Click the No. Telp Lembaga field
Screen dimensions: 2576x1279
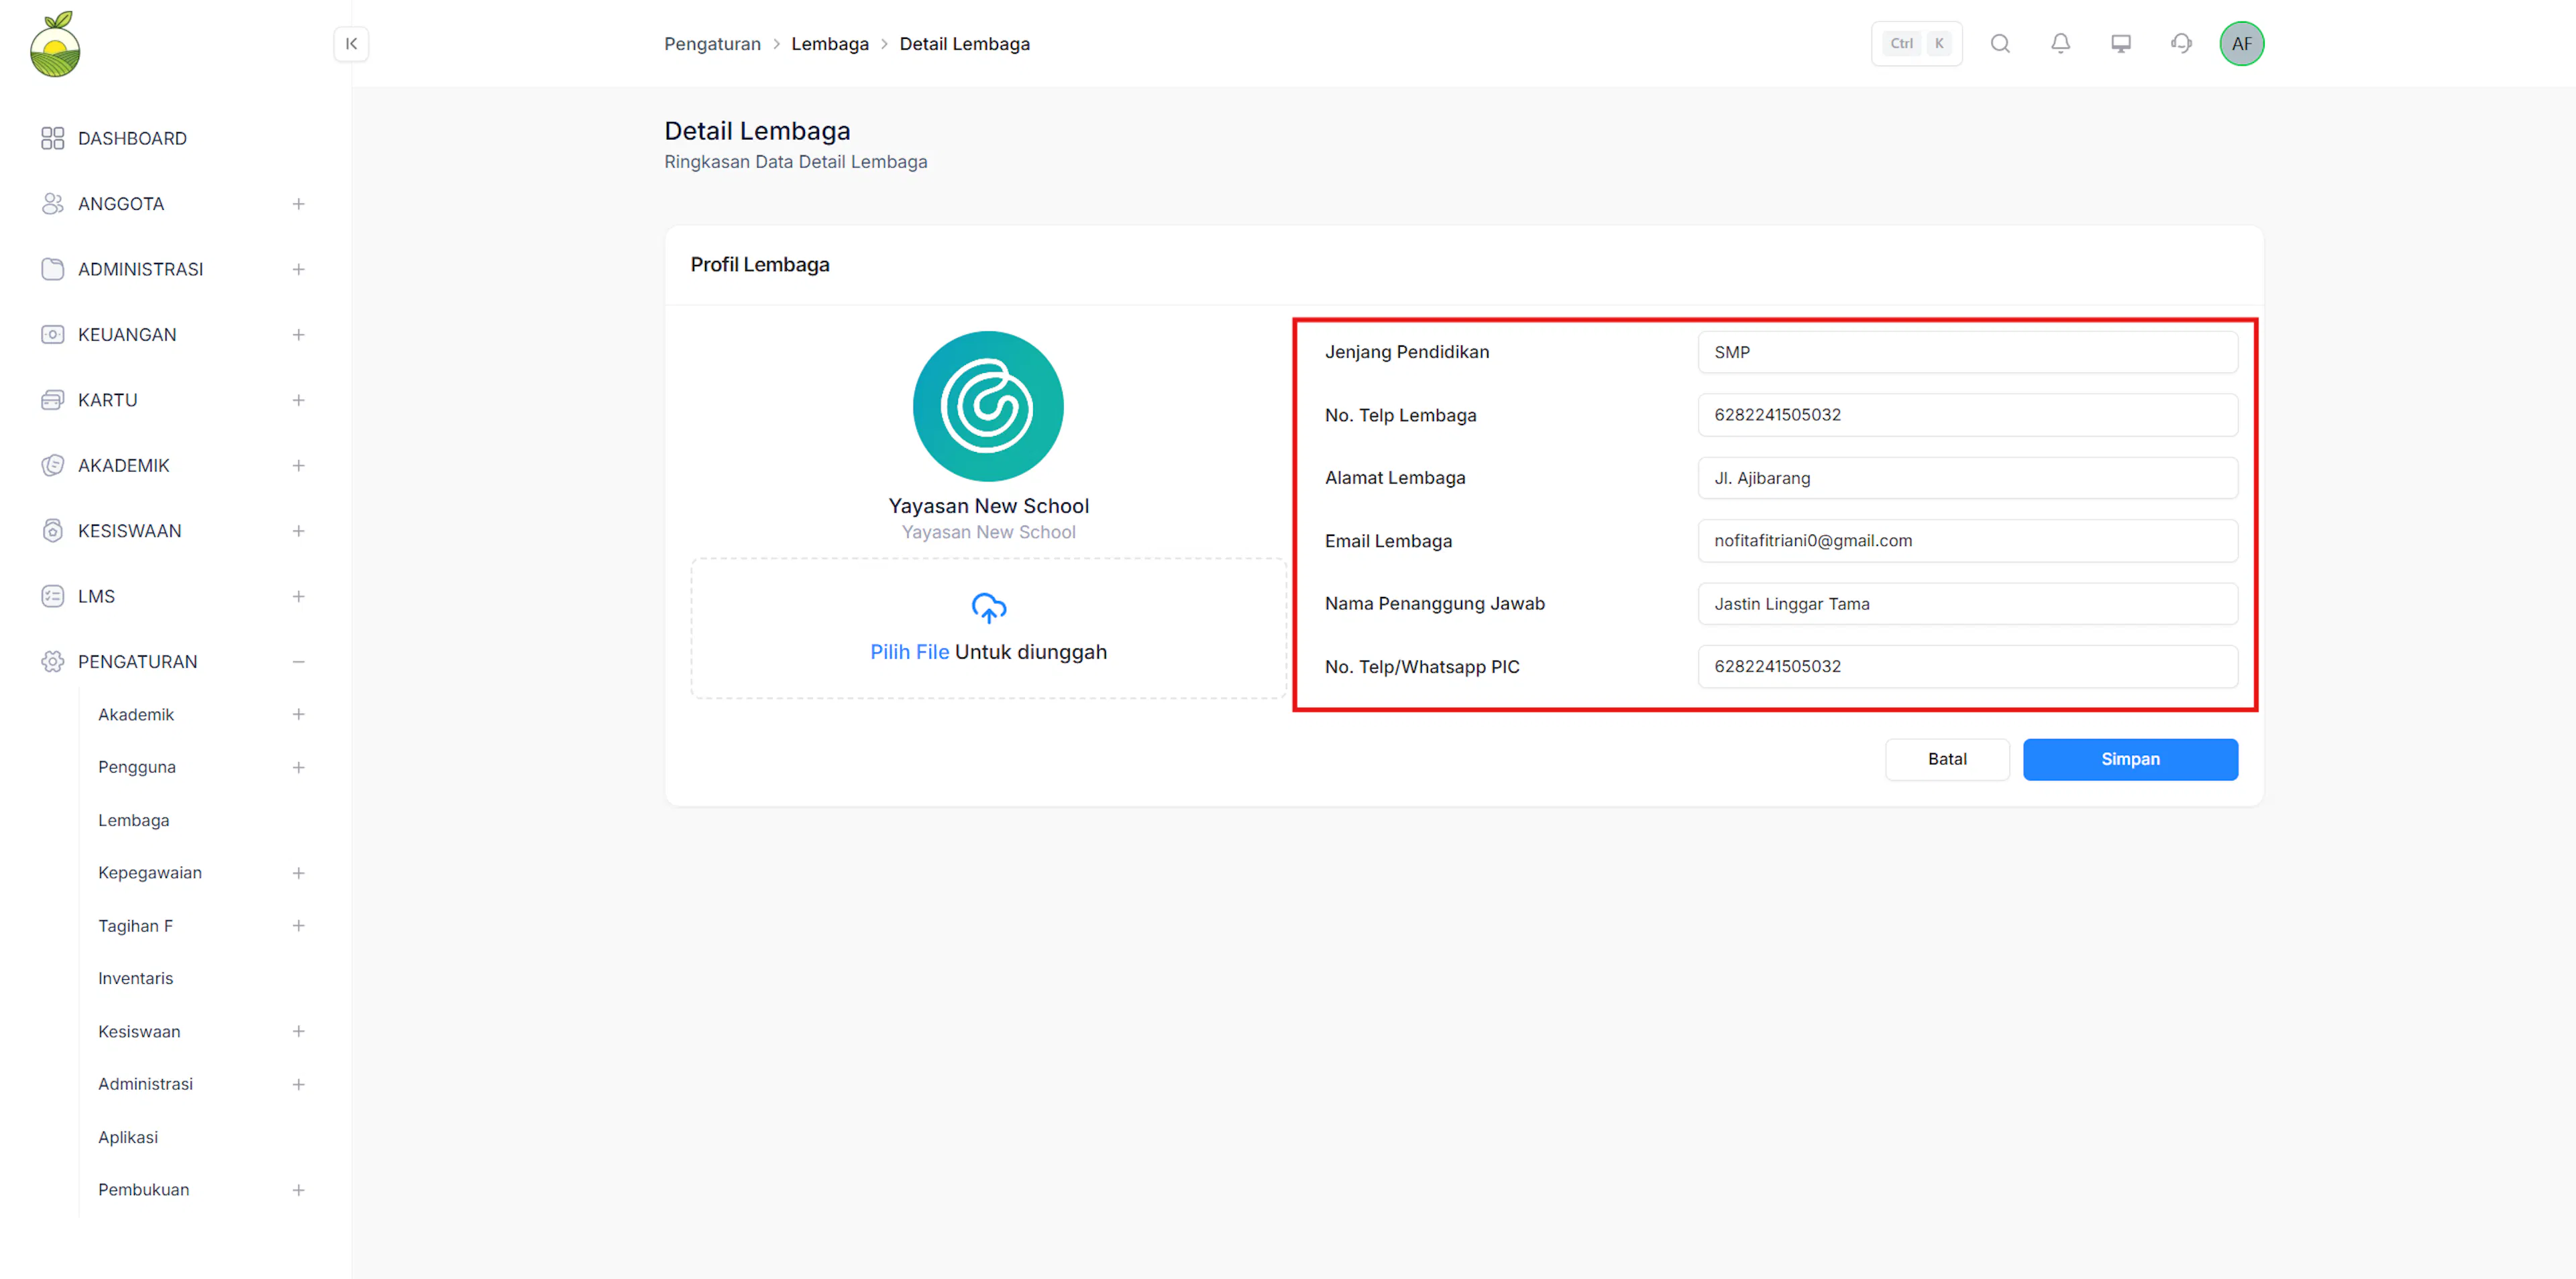1967,415
